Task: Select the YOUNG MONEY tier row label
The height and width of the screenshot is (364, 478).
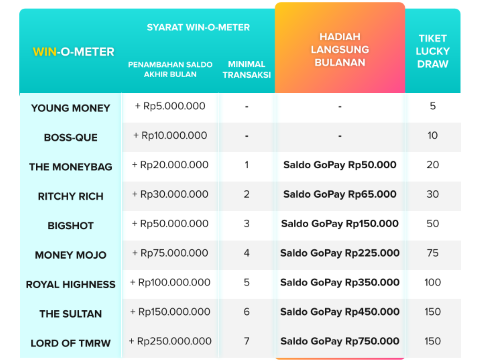Action: pyautogui.click(x=70, y=108)
